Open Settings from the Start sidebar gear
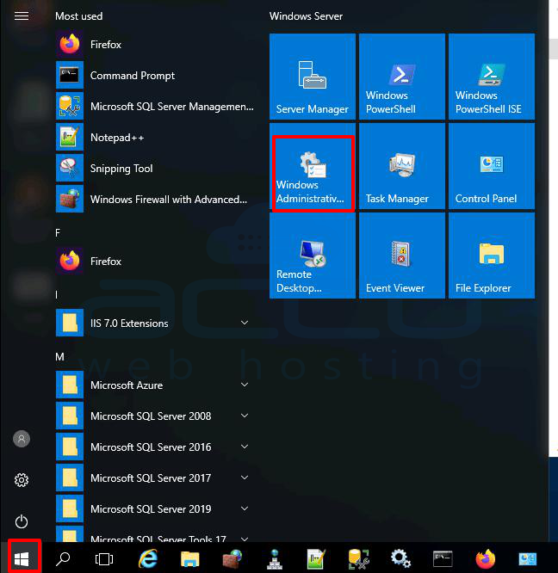The image size is (558, 573). point(22,480)
